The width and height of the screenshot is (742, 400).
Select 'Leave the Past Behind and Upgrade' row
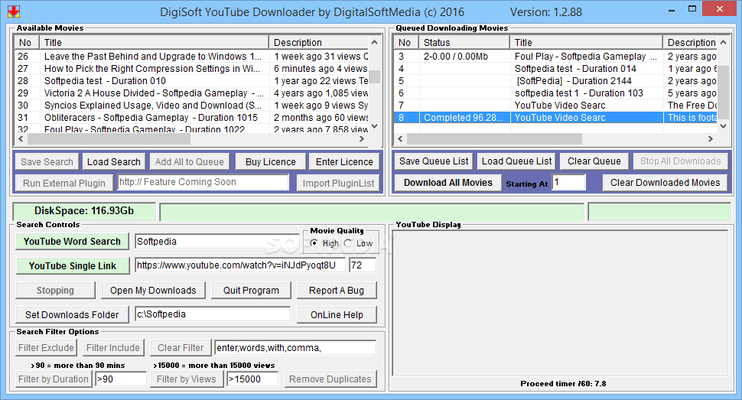point(192,57)
